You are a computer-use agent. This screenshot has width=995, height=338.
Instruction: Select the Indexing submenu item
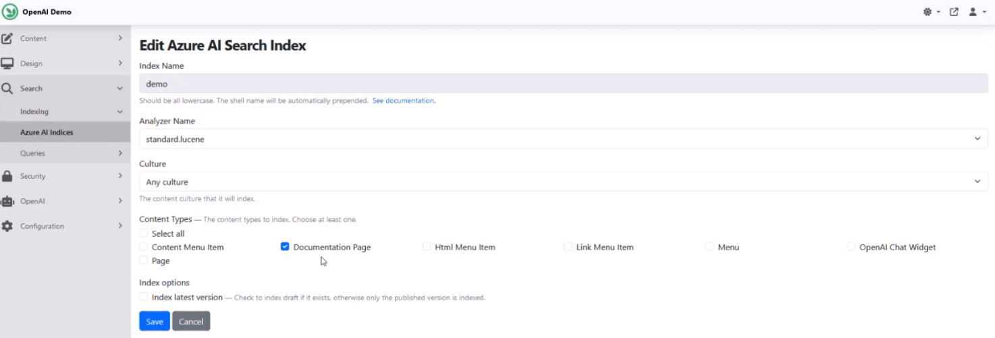pos(65,111)
